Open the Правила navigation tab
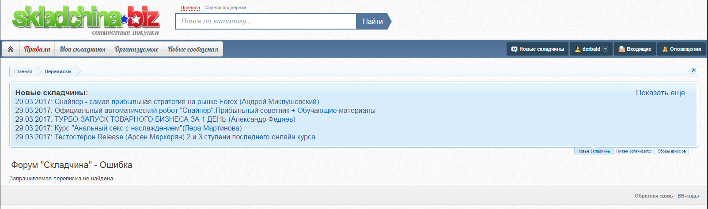Viewport: 708px width, 209px height. (37, 49)
